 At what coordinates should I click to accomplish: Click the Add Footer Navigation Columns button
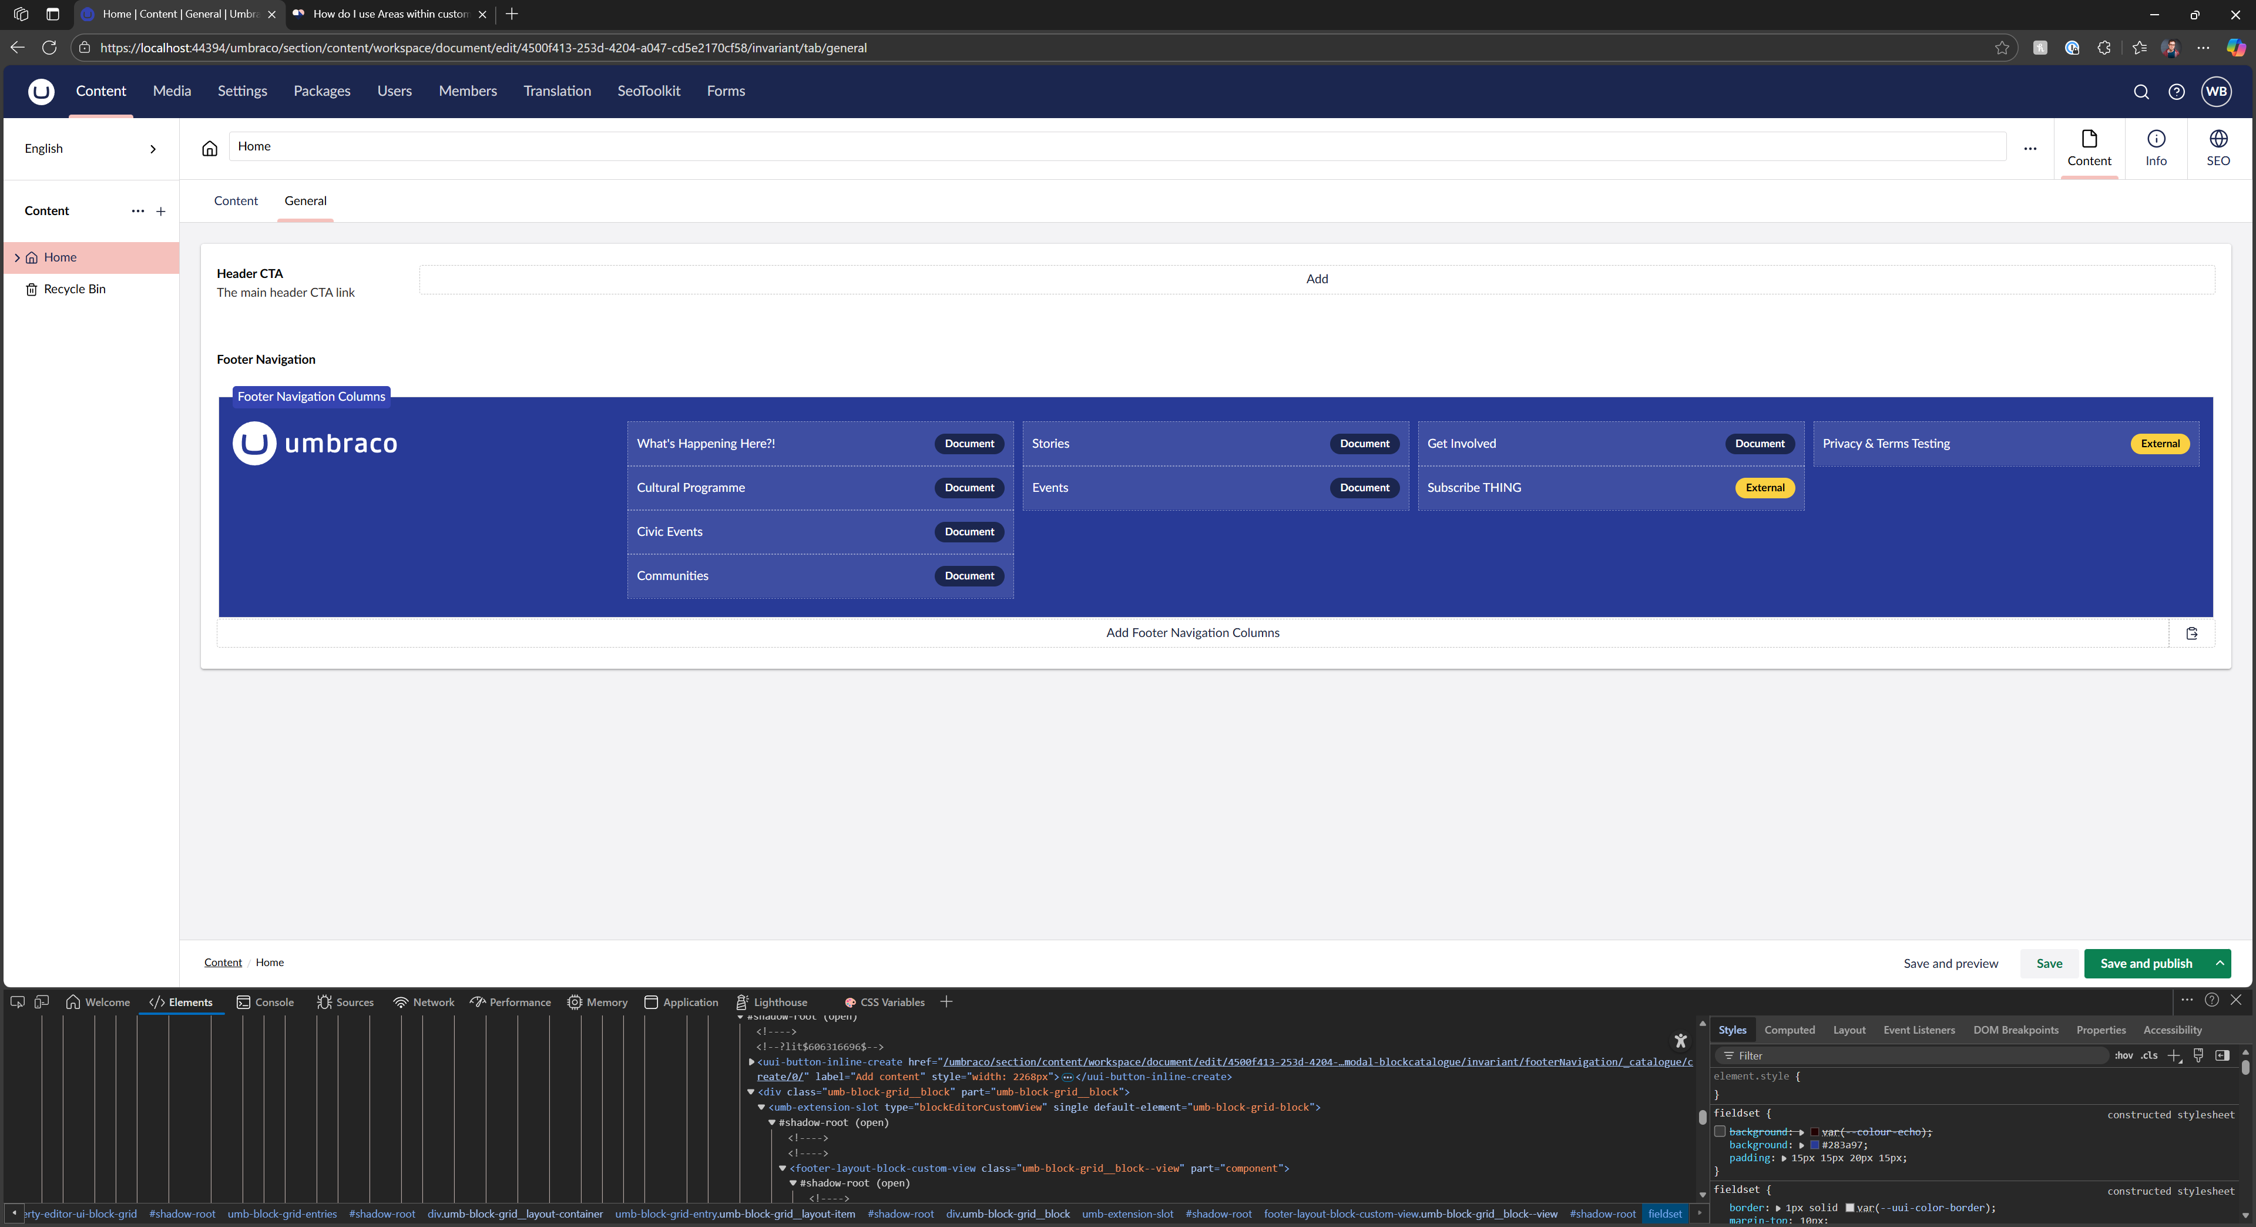(x=1192, y=633)
